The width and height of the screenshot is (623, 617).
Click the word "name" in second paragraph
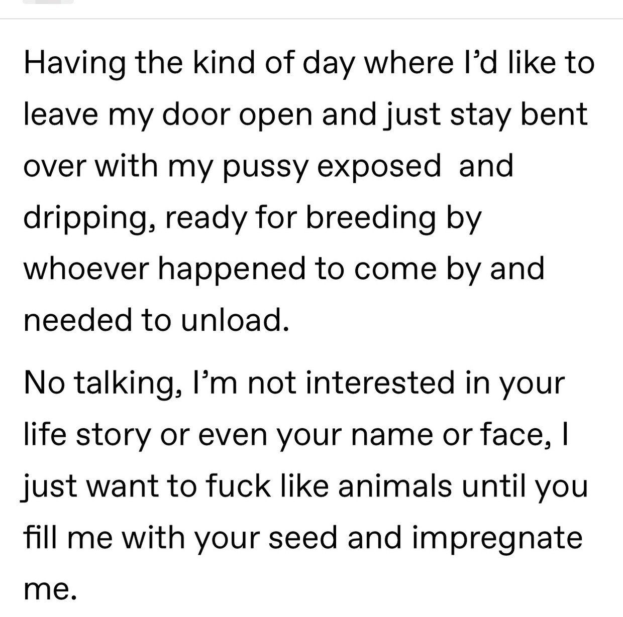[x=391, y=436]
